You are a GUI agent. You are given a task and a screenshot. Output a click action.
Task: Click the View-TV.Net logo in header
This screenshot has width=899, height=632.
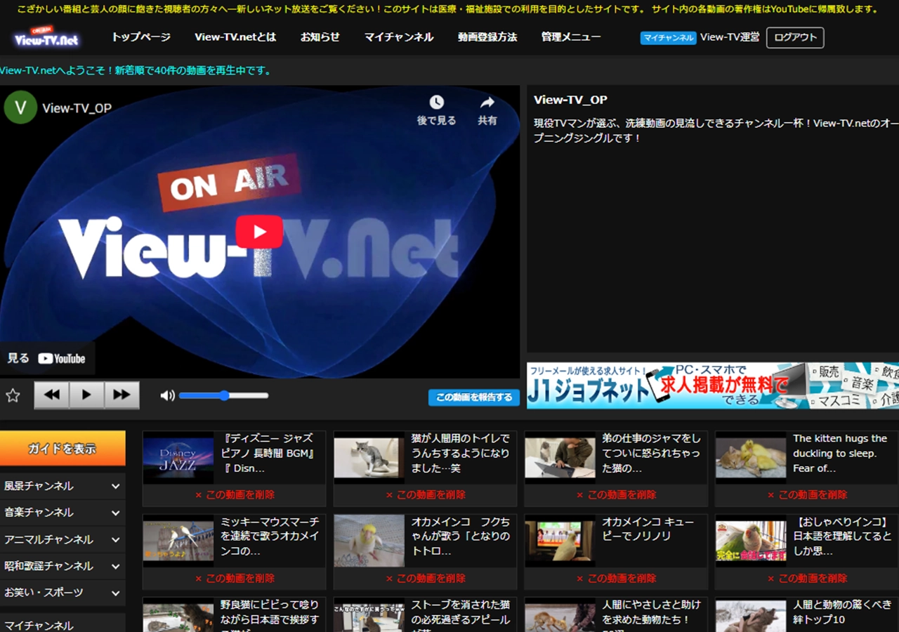pos(46,38)
